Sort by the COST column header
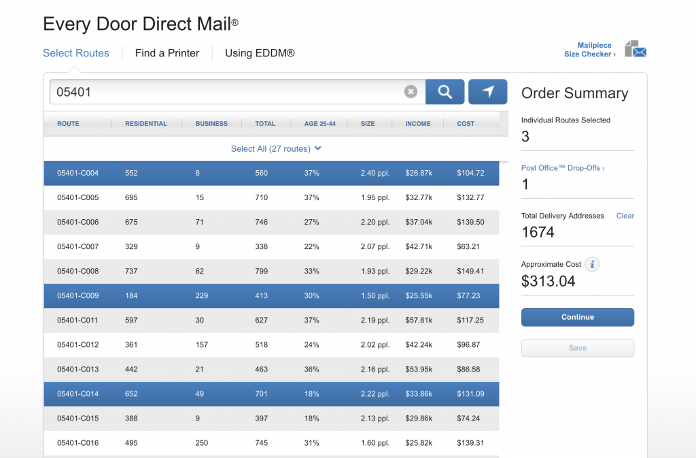Image resolution: width=696 pixels, height=458 pixels. (x=466, y=123)
